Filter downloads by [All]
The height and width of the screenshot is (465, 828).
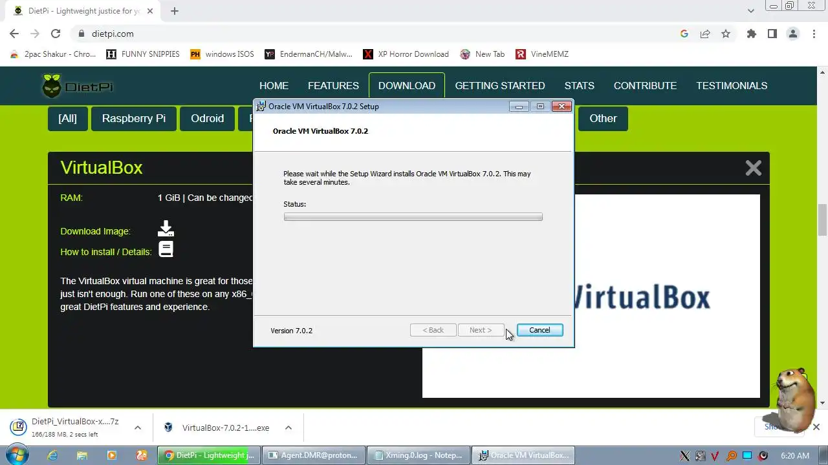pyautogui.click(x=67, y=119)
